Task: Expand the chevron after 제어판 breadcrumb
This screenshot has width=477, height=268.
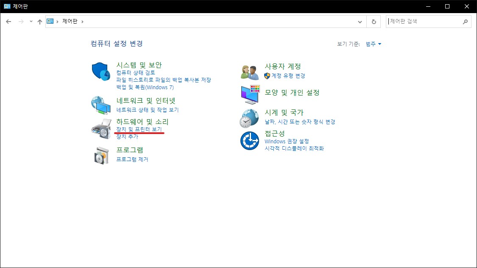Action: click(82, 22)
